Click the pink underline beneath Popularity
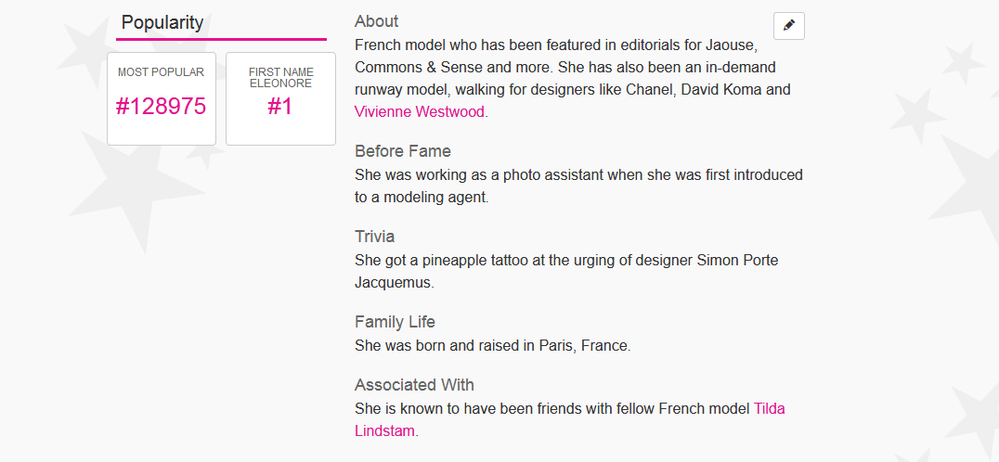999x462 pixels. [221, 40]
